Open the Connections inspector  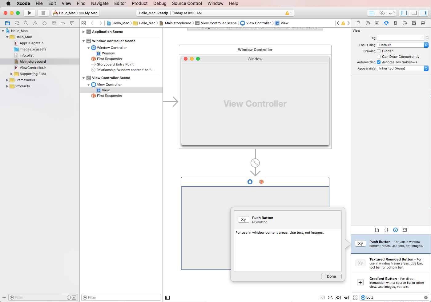click(405, 23)
